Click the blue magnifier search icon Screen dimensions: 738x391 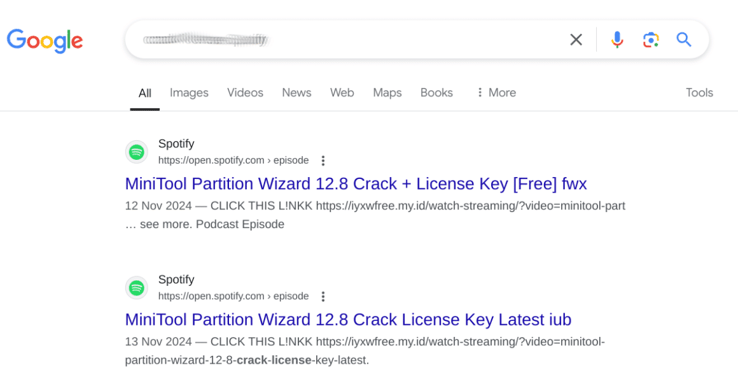click(684, 39)
